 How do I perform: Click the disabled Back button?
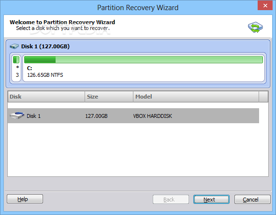pyautogui.click(x=171, y=200)
